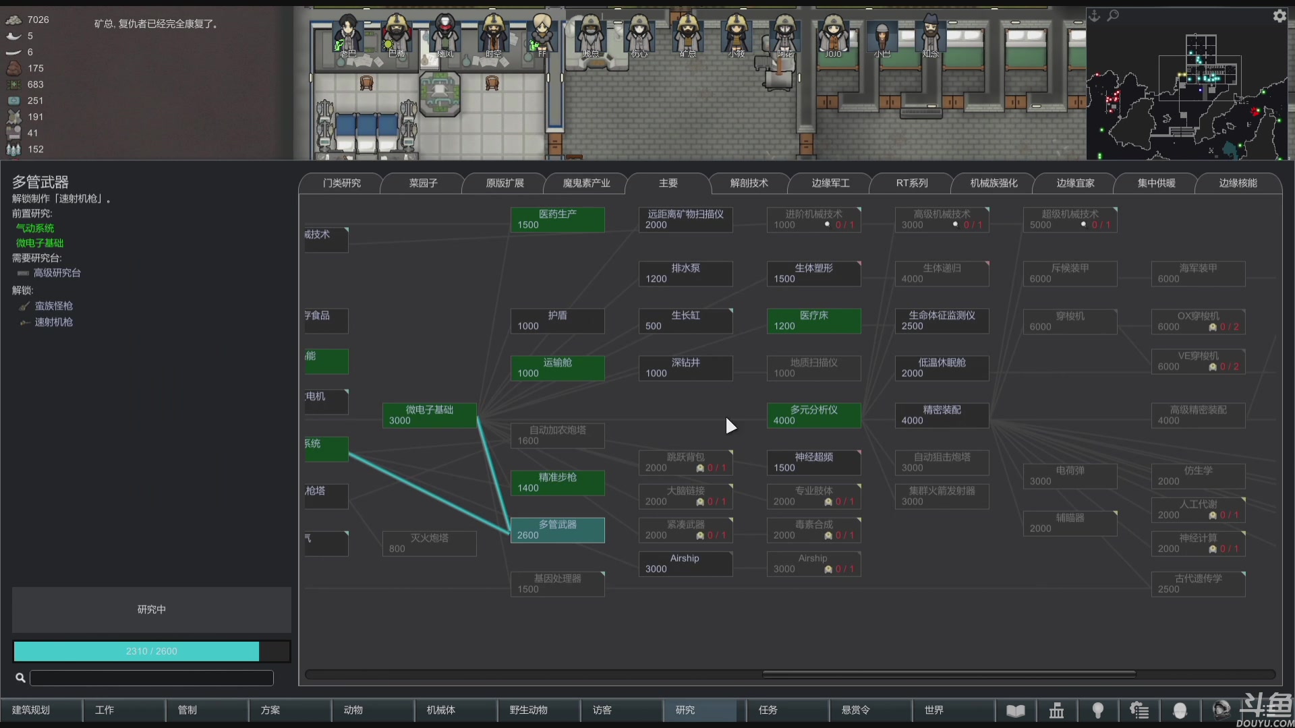
Task: Open the gear list menu icon
Action: [1139, 710]
